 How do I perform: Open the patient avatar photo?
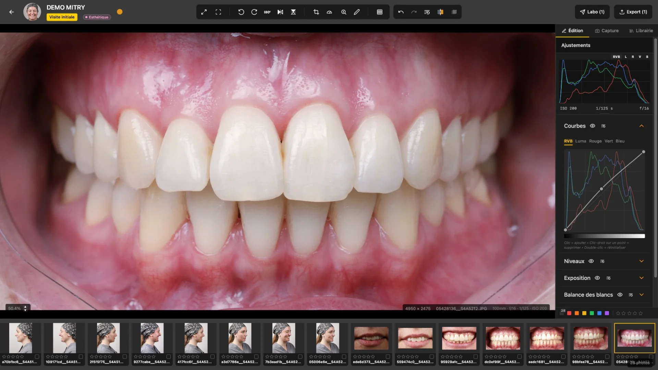(32, 12)
